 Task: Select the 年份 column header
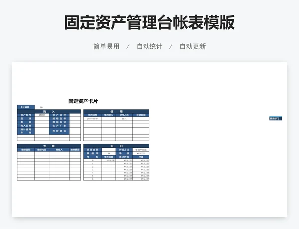click(93, 157)
